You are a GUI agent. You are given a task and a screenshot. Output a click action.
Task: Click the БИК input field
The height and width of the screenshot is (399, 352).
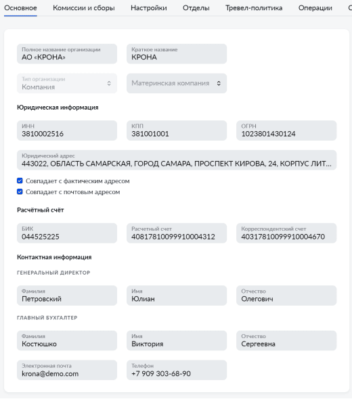tap(67, 233)
